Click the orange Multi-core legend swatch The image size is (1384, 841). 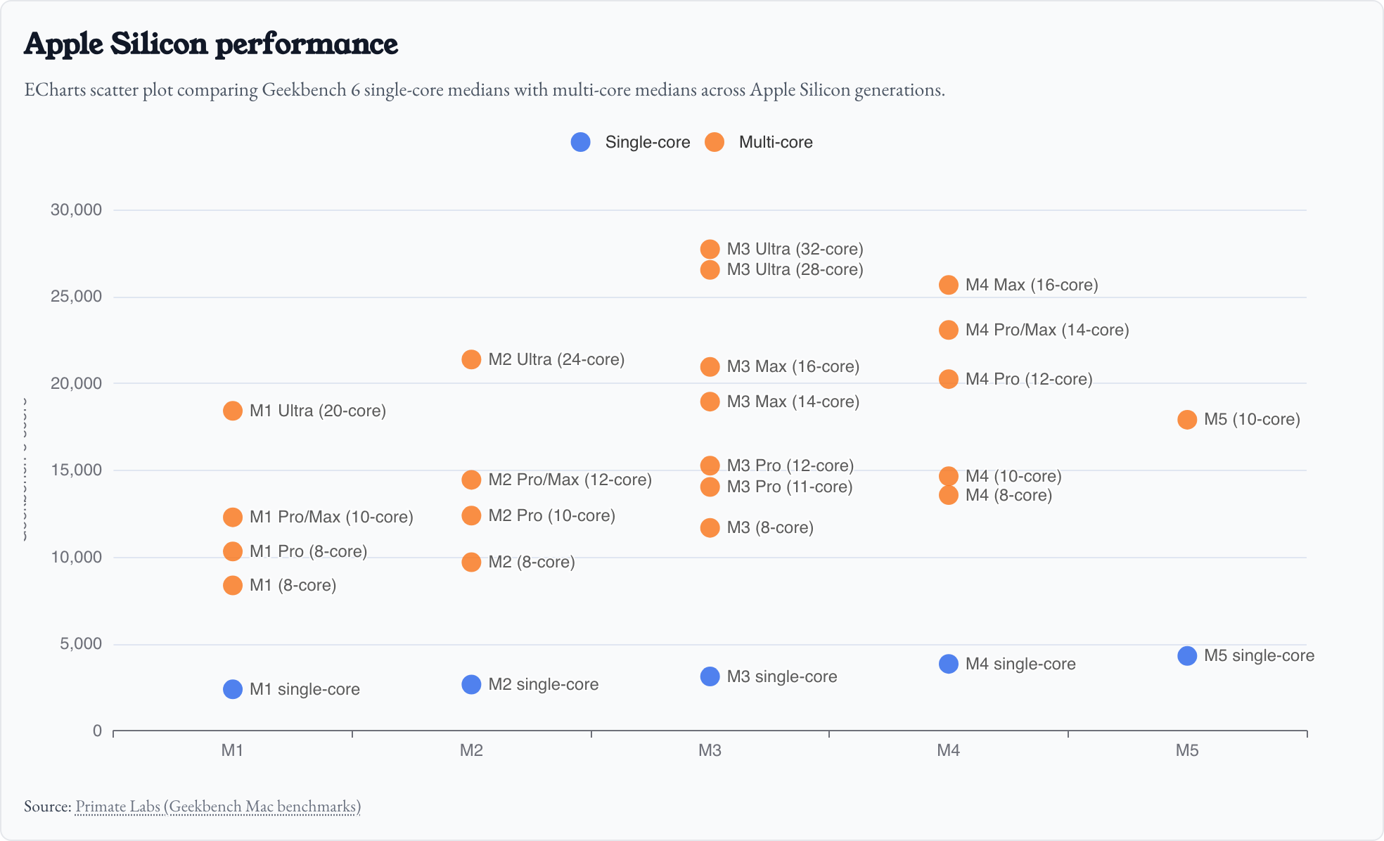pyautogui.click(x=715, y=142)
